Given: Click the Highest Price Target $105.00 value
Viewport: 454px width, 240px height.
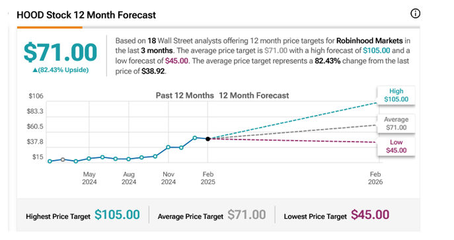Looking at the screenshot, I should click(117, 215).
